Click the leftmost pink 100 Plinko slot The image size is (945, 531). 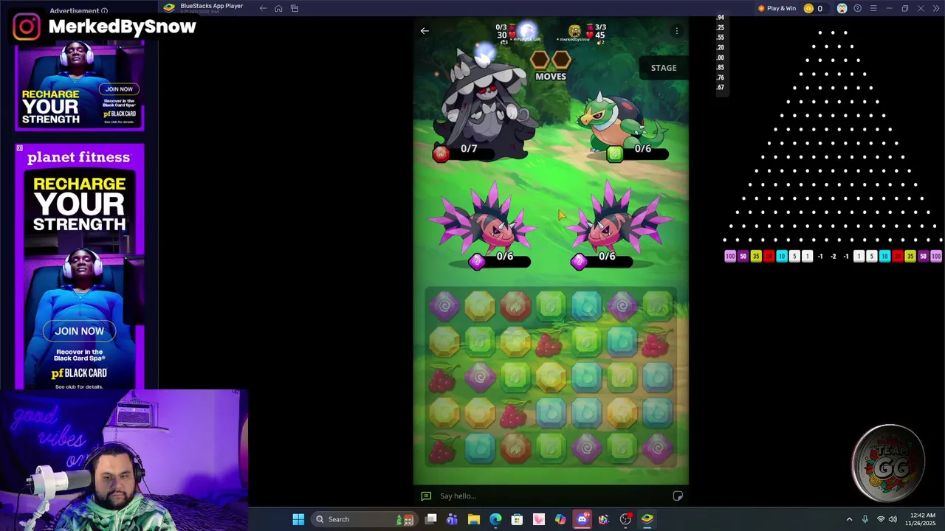point(730,256)
